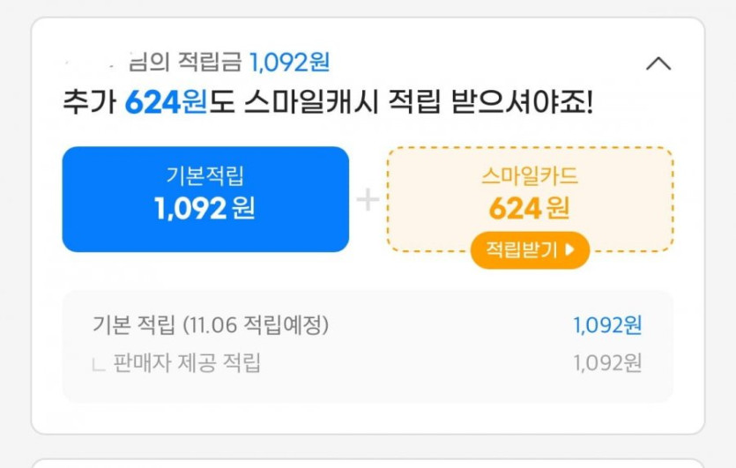Click the blue 1,092원 in the details row
Screen dimensions: 736x468
click(x=607, y=325)
